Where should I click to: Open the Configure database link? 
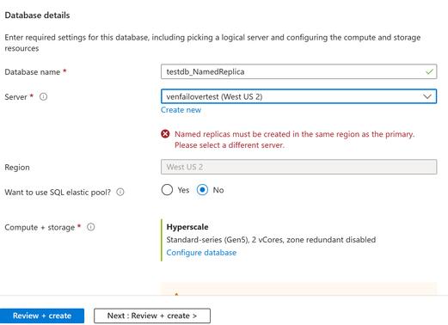point(201,253)
